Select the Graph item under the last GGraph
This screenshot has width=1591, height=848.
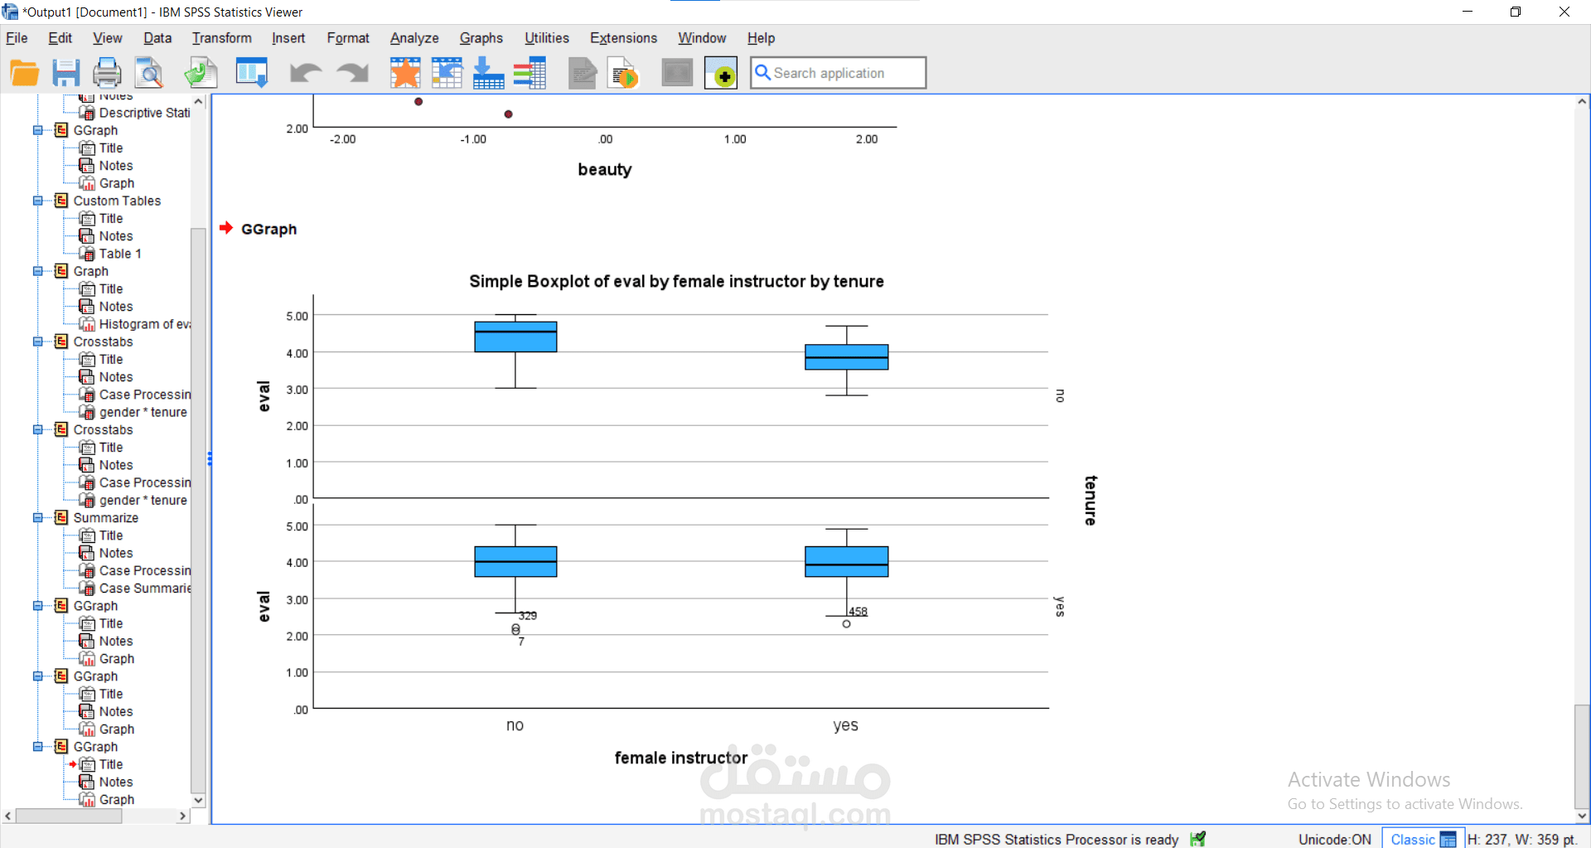coord(117,800)
